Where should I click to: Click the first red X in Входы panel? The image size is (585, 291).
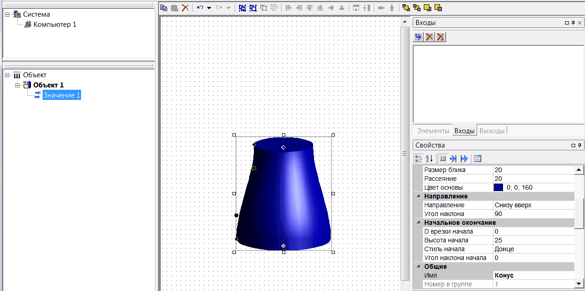[429, 37]
